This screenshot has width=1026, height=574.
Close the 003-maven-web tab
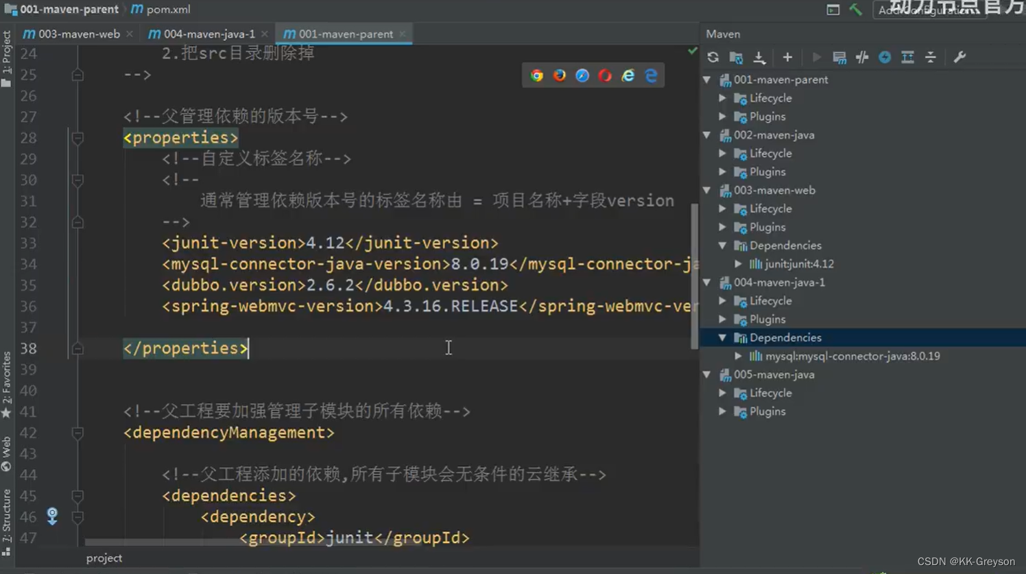click(x=130, y=34)
